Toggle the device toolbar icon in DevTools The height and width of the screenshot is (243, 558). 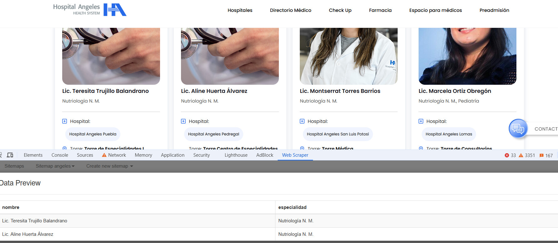tap(10, 155)
